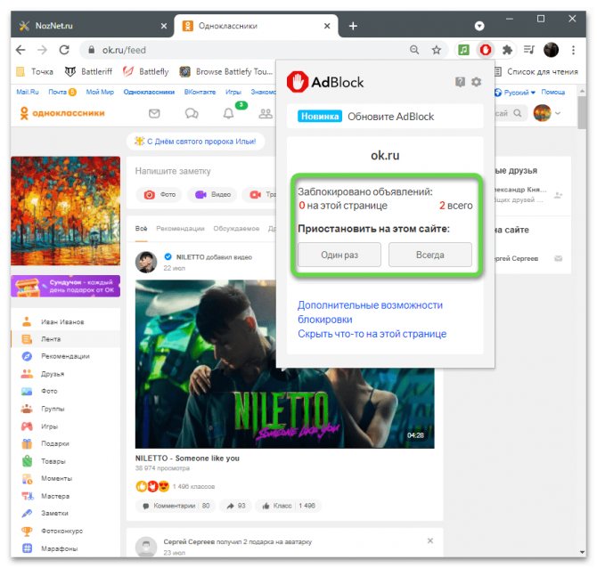Screen dimensions: 597x568
Task: Click the Класс like button
Action: [x=289, y=506]
